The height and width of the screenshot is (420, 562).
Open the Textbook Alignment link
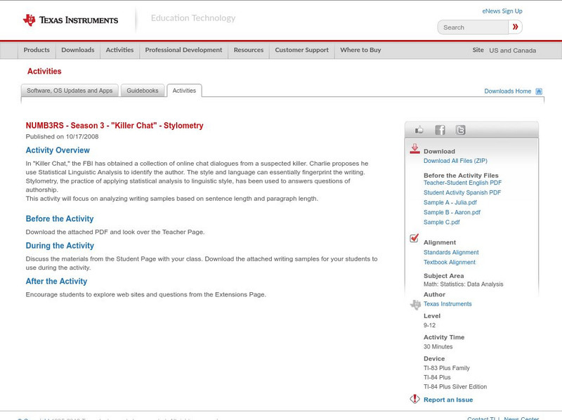coord(450,262)
